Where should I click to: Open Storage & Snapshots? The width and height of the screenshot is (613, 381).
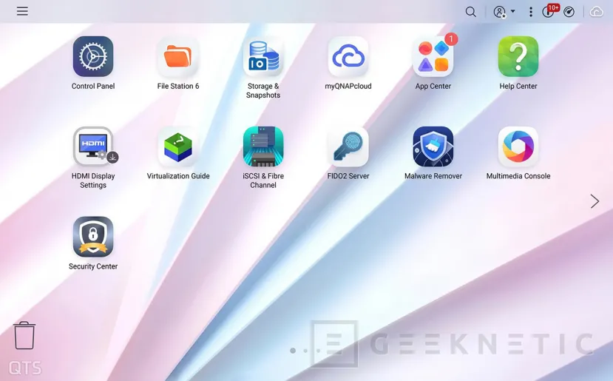click(263, 57)
